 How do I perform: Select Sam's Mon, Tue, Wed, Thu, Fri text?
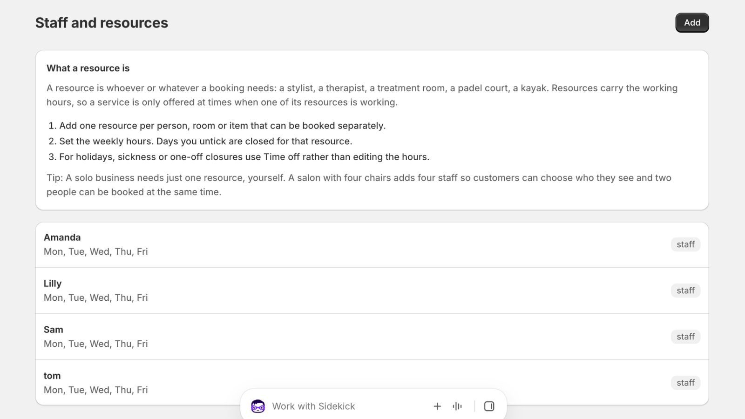[x=96, y=344]
